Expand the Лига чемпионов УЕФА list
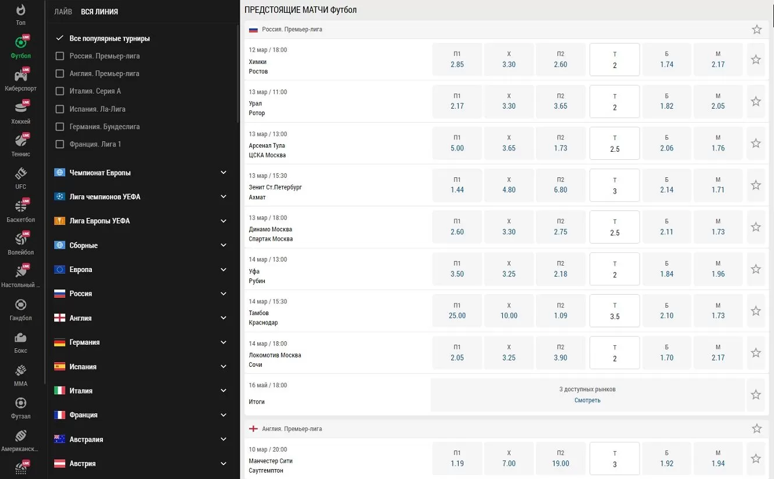 [223, 197]
